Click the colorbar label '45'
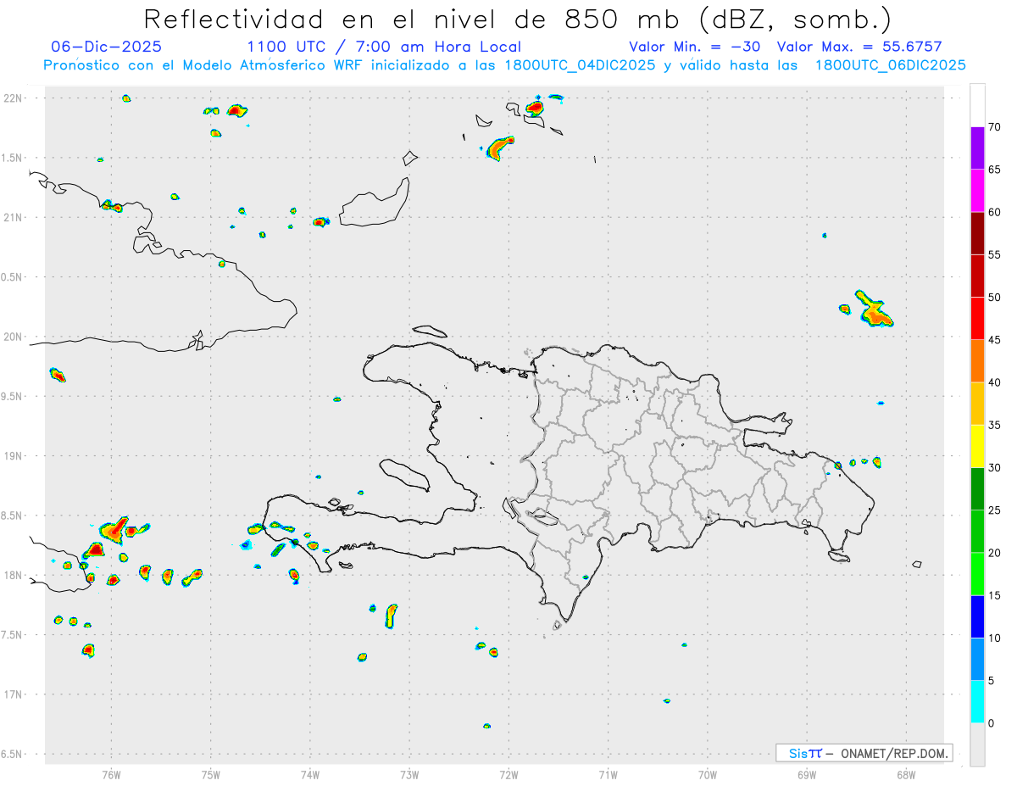The height and width of the screenshot is (786, 1017). pos(995,340)
